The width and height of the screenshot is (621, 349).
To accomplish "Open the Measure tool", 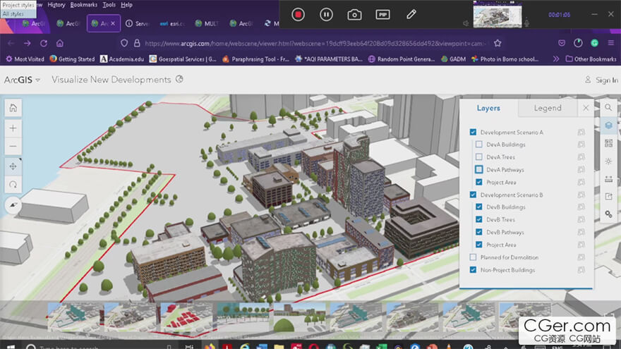I will [x=608, y=179].
